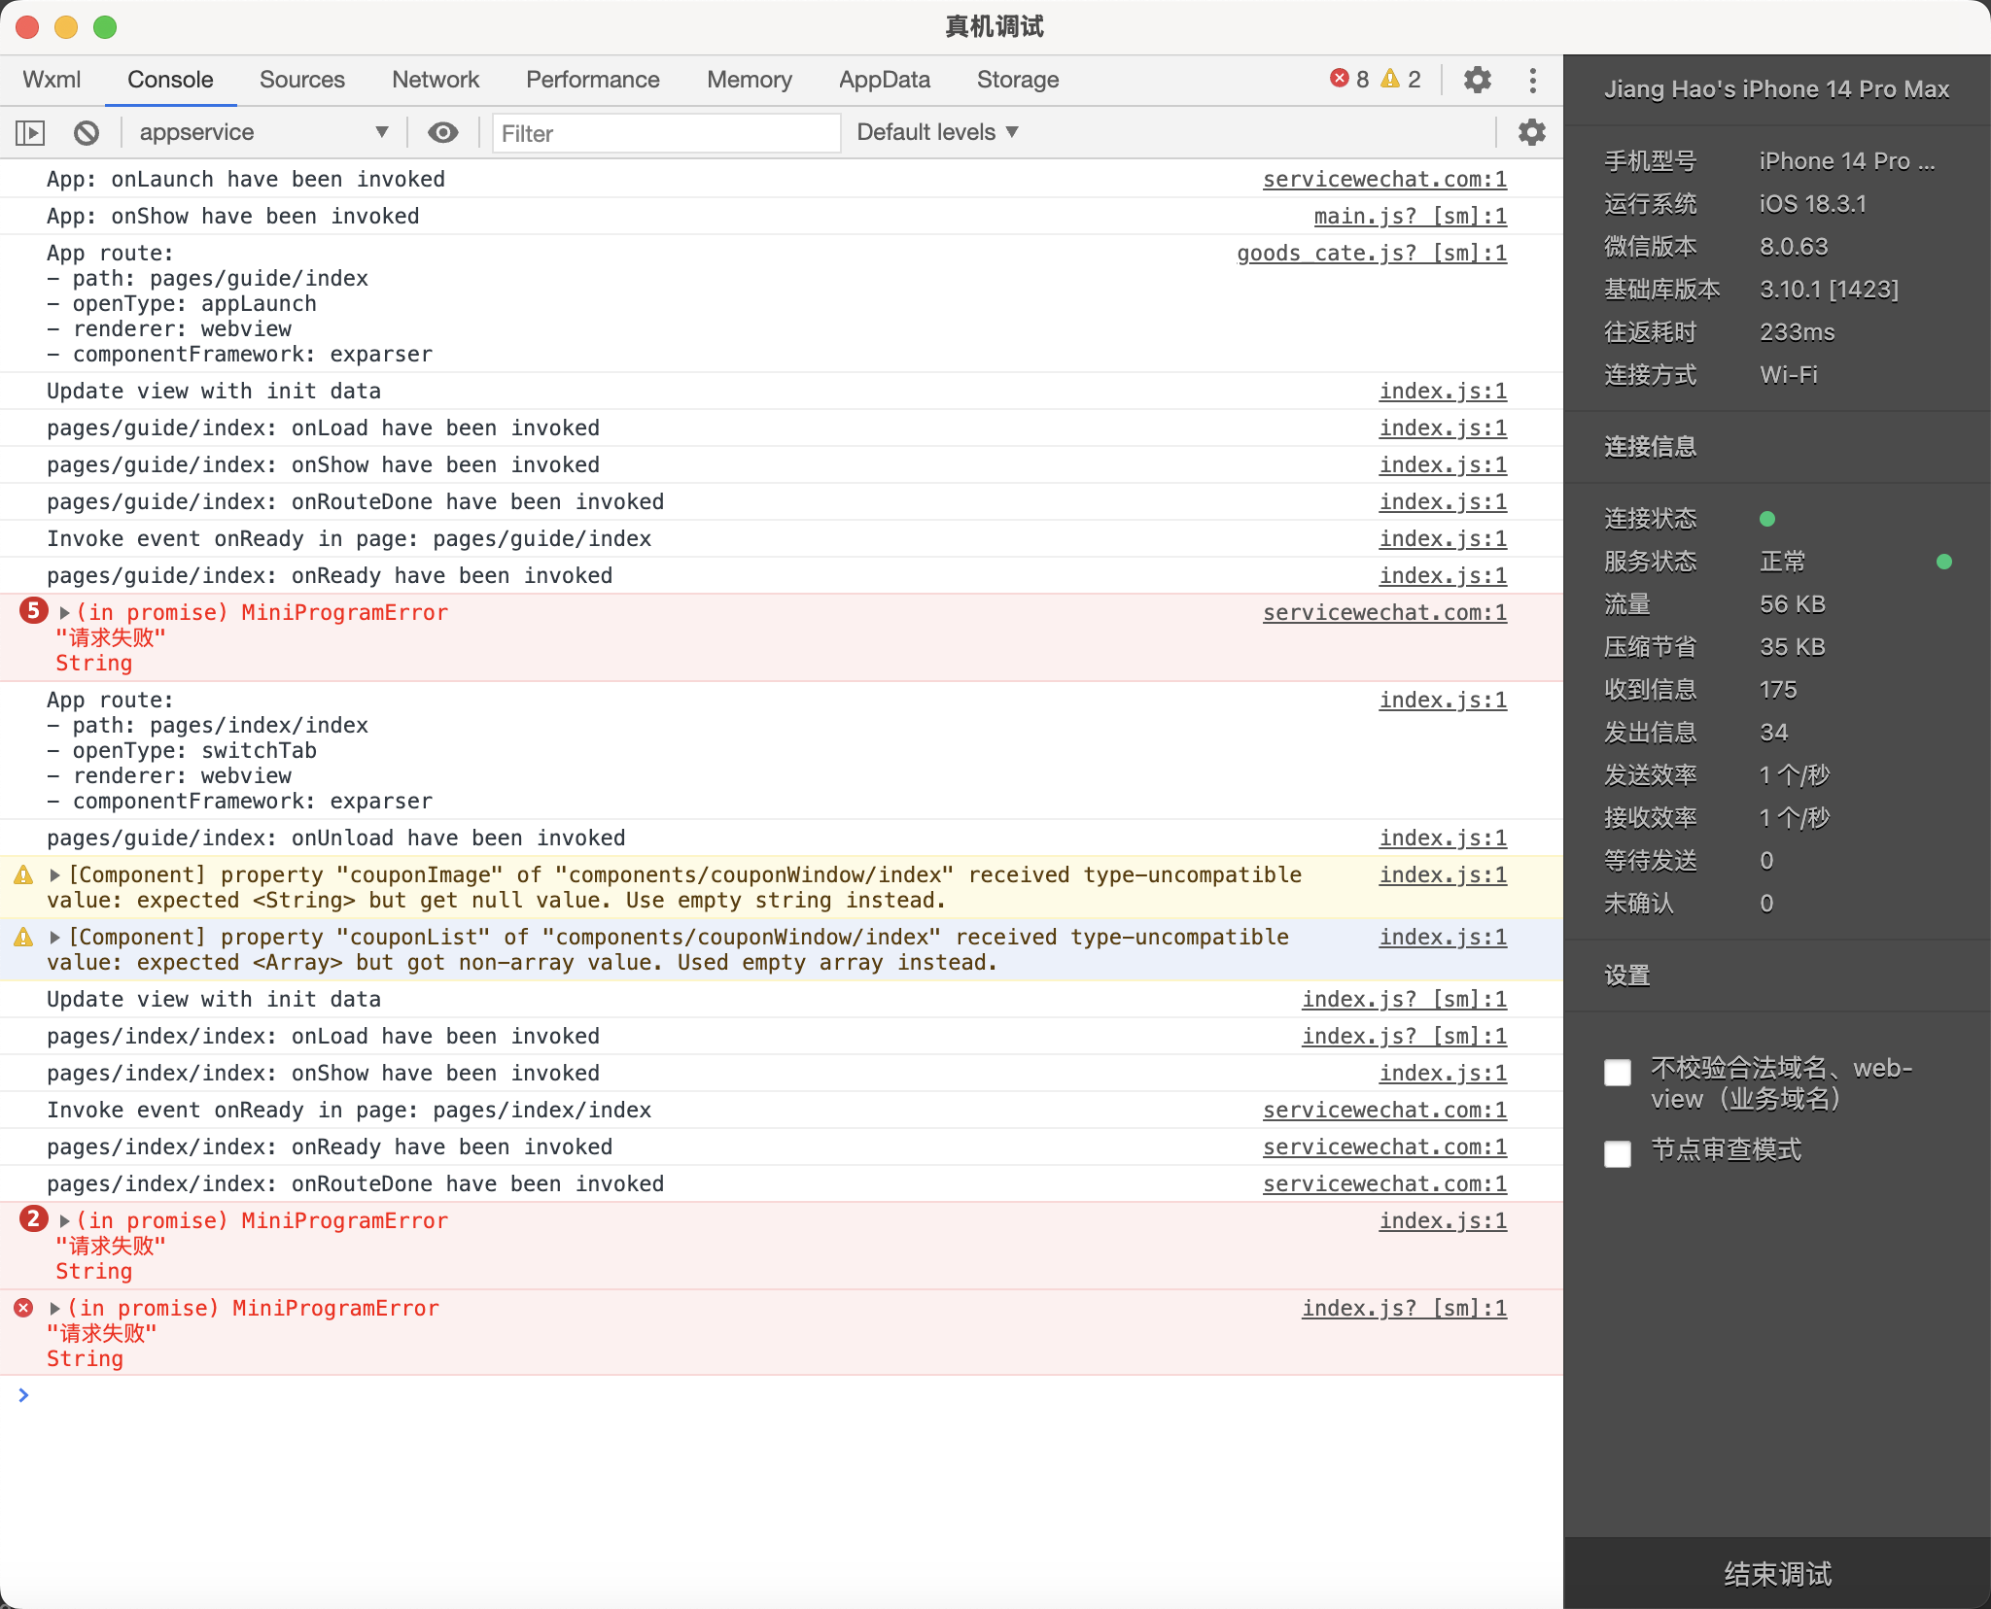
Task: Open DevTools settings gear next to warnings
Action: pyautogui.click(x=1477, y=80)
